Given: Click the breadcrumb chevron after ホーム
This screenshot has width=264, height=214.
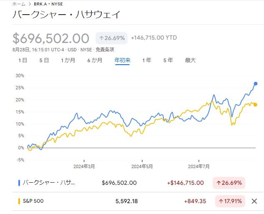Looking at the screenshot, I should 29,4.
